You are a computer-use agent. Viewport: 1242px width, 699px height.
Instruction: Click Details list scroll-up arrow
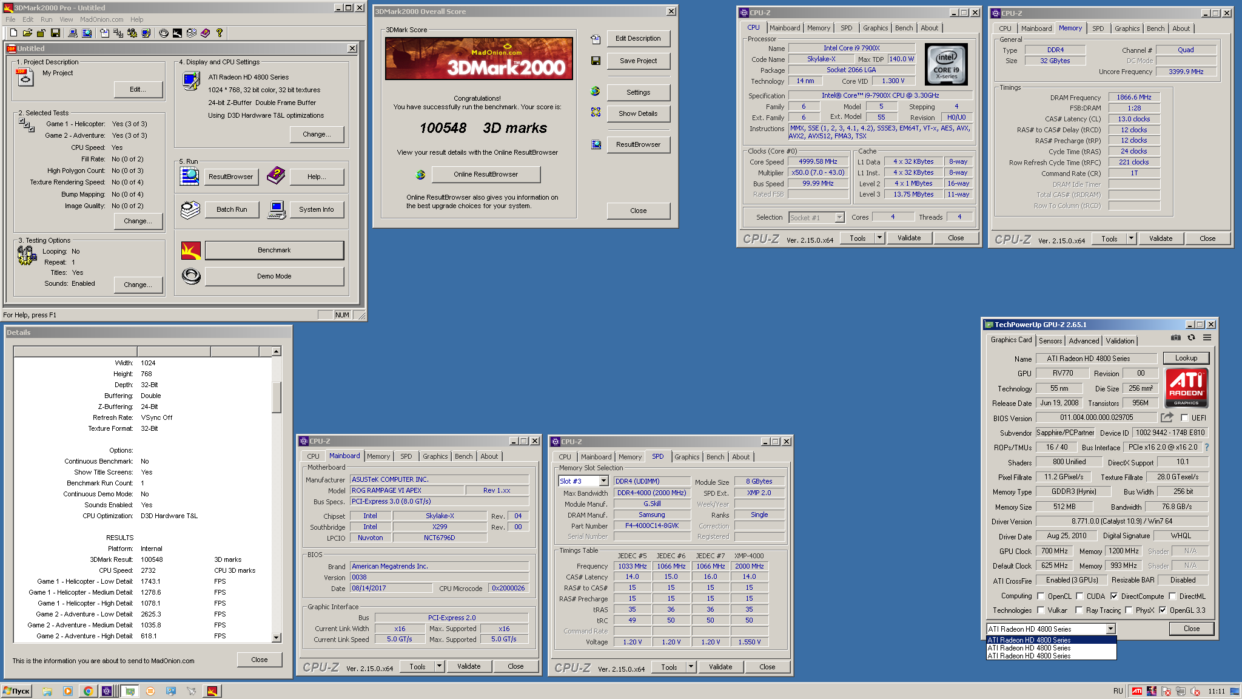pyautogui.click(x=277, y=351)
